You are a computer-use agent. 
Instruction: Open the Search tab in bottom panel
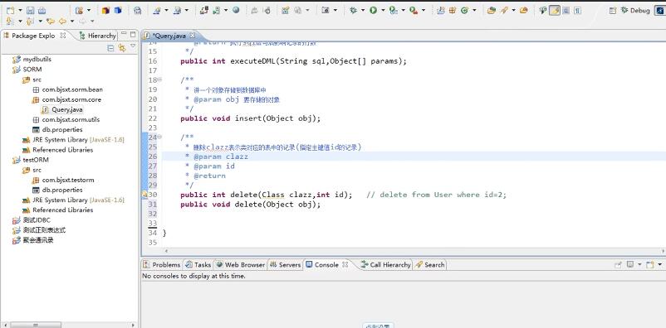[430, 264]
